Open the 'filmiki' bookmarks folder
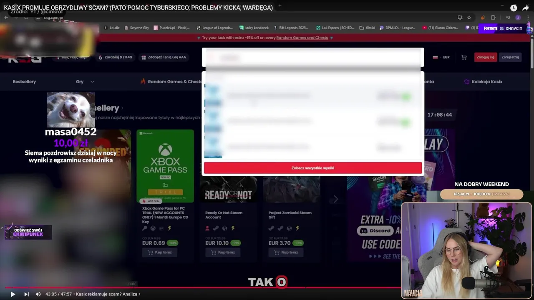534x300 pixels. click(x=367, y=28)
